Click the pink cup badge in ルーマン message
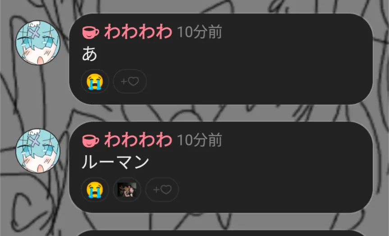 (91, 141)
